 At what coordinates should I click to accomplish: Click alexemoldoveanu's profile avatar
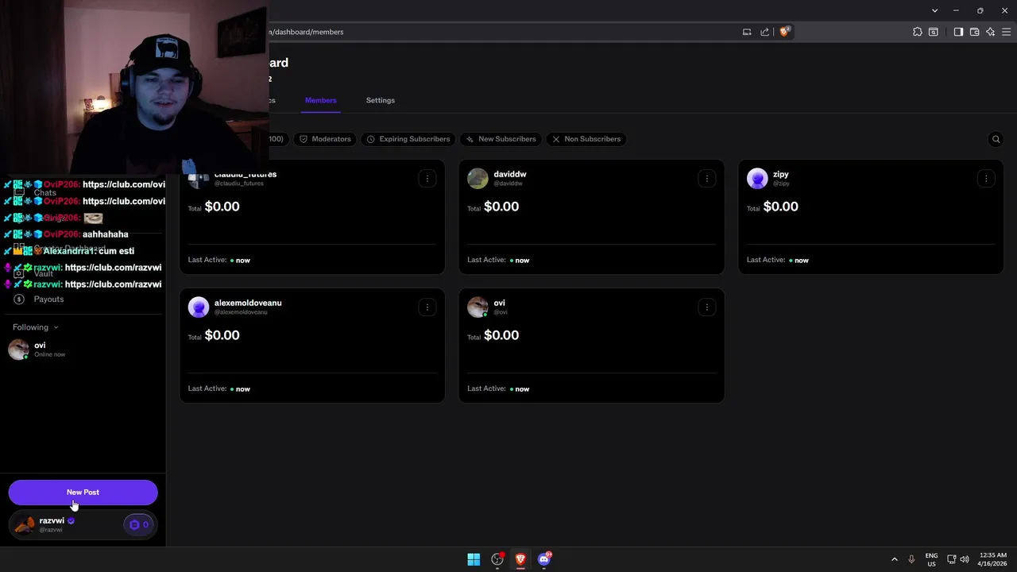pos(199,307)
